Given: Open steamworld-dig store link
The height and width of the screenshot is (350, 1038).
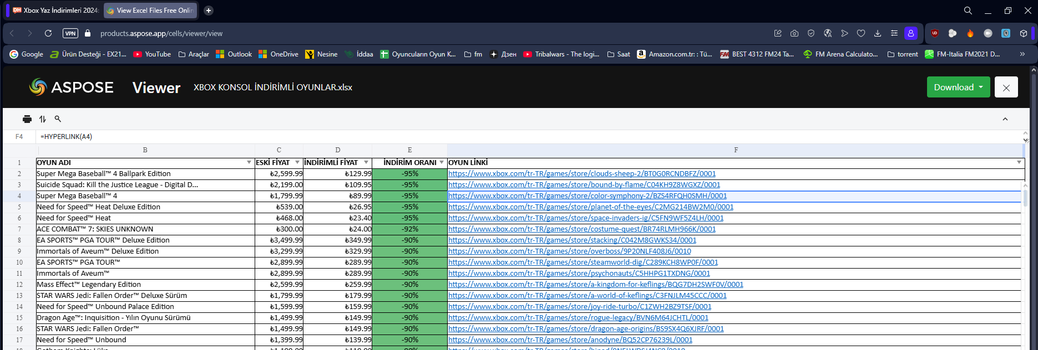Looking at the screenshot, I should click(583, 262).
